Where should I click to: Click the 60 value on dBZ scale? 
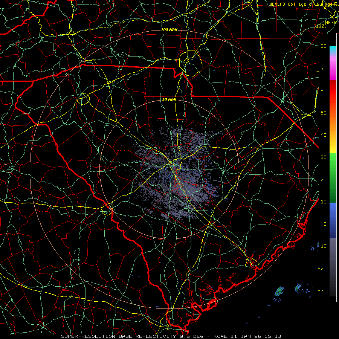(324, 91)
